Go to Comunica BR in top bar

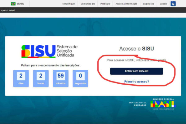coord(88,4)
